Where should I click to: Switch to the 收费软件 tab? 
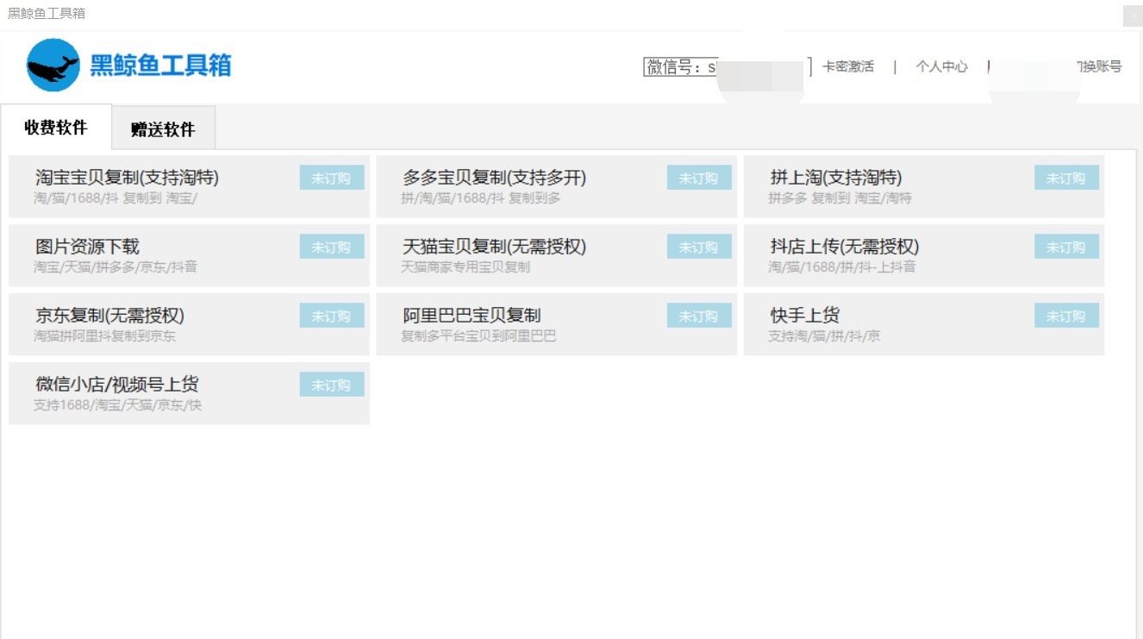[56, 128]
